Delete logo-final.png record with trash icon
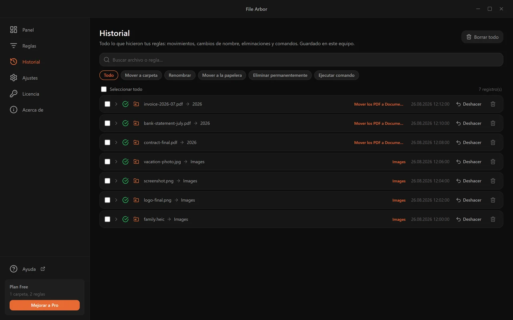Screen dimensions: 513x320 point(493,200)
